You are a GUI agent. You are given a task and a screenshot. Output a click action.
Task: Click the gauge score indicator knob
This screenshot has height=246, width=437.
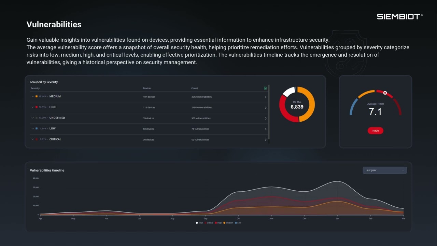pos(385,93)
